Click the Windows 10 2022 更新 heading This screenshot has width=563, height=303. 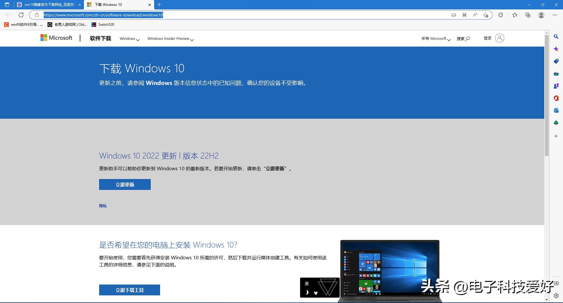click(x=159, y=156)
